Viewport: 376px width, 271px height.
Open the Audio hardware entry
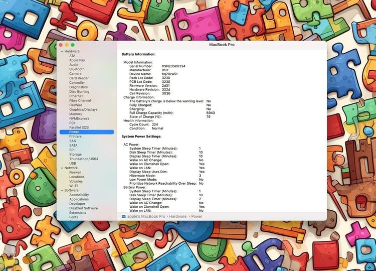click(x=74, y=65)
